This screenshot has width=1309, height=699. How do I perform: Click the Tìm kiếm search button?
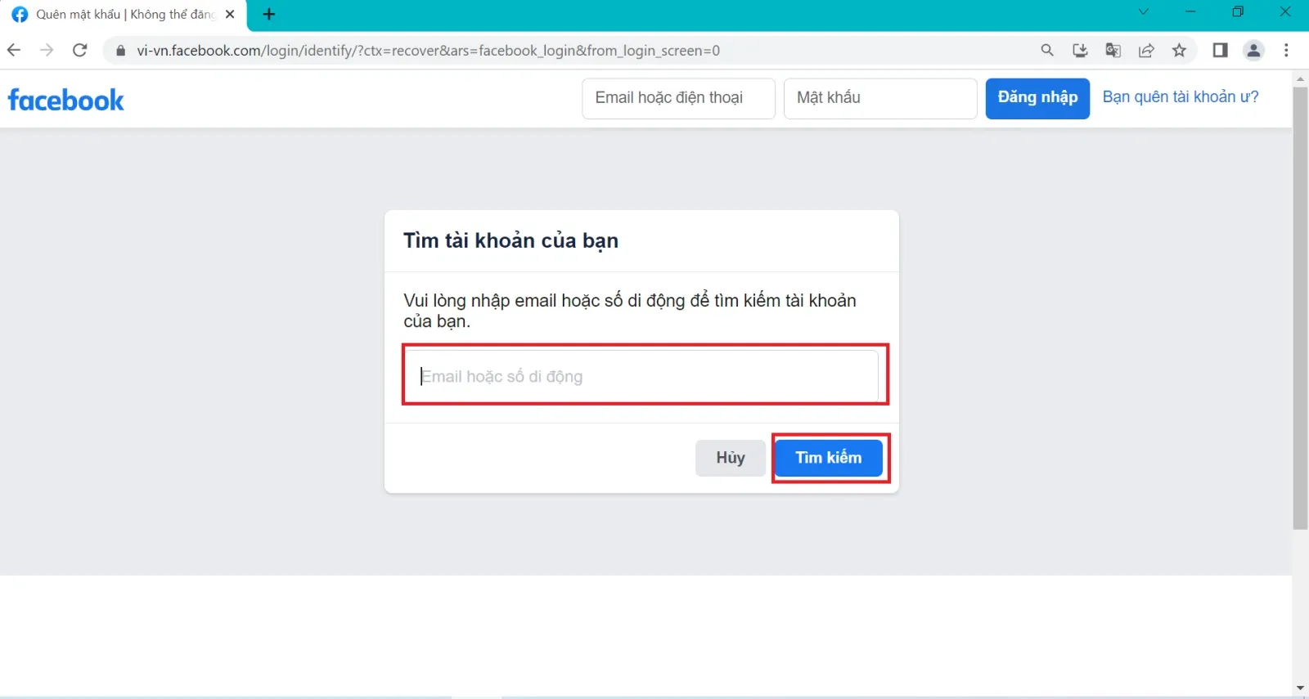[829, 458]
